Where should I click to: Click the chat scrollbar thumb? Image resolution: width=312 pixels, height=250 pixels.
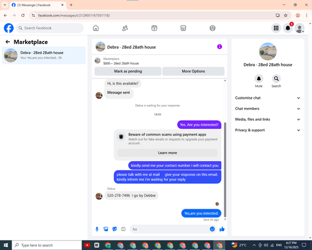pyautogui.click(x=225, y=170)
